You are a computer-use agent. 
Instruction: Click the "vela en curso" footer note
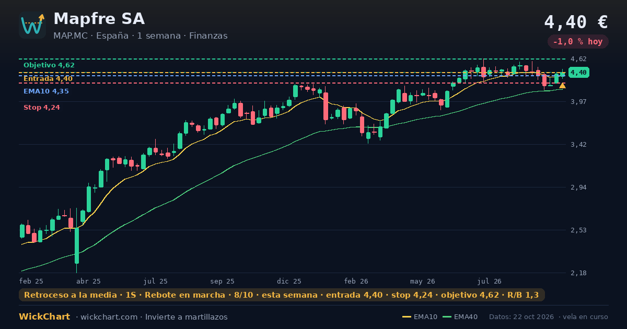(586, 317)
